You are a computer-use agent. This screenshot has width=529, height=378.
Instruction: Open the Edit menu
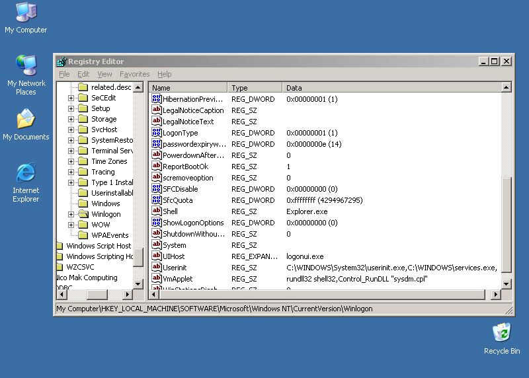pos(83,74)
